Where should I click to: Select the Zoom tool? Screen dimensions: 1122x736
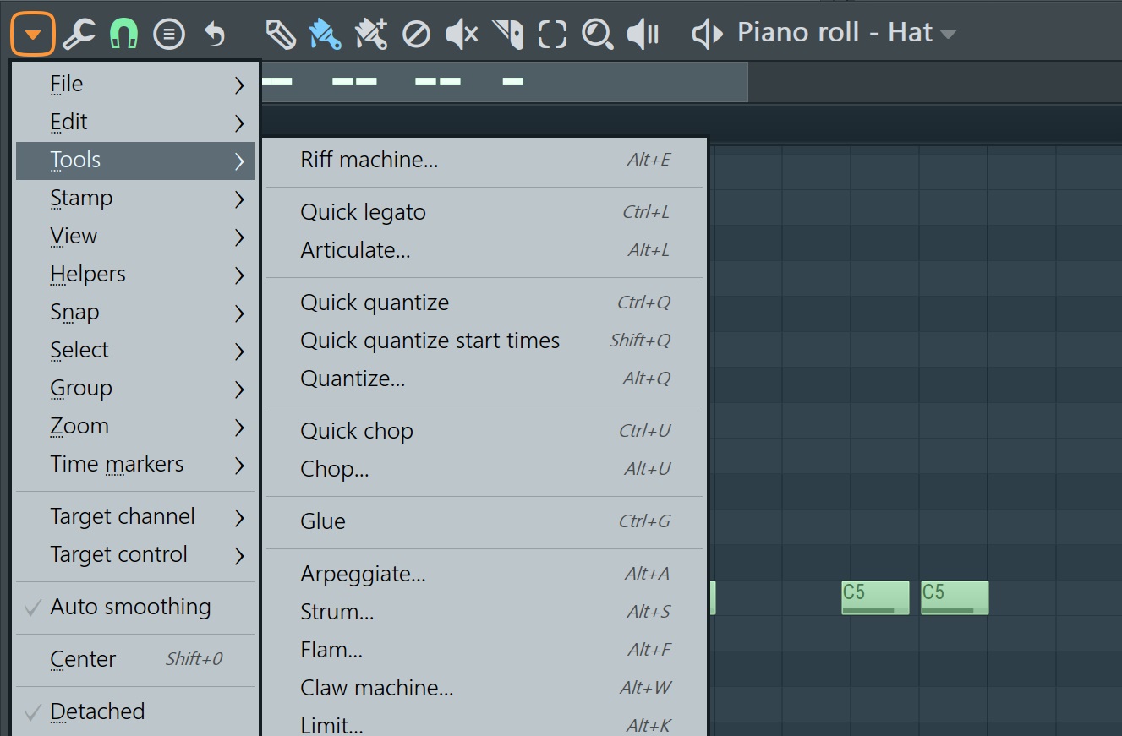(x=598, y=33)
